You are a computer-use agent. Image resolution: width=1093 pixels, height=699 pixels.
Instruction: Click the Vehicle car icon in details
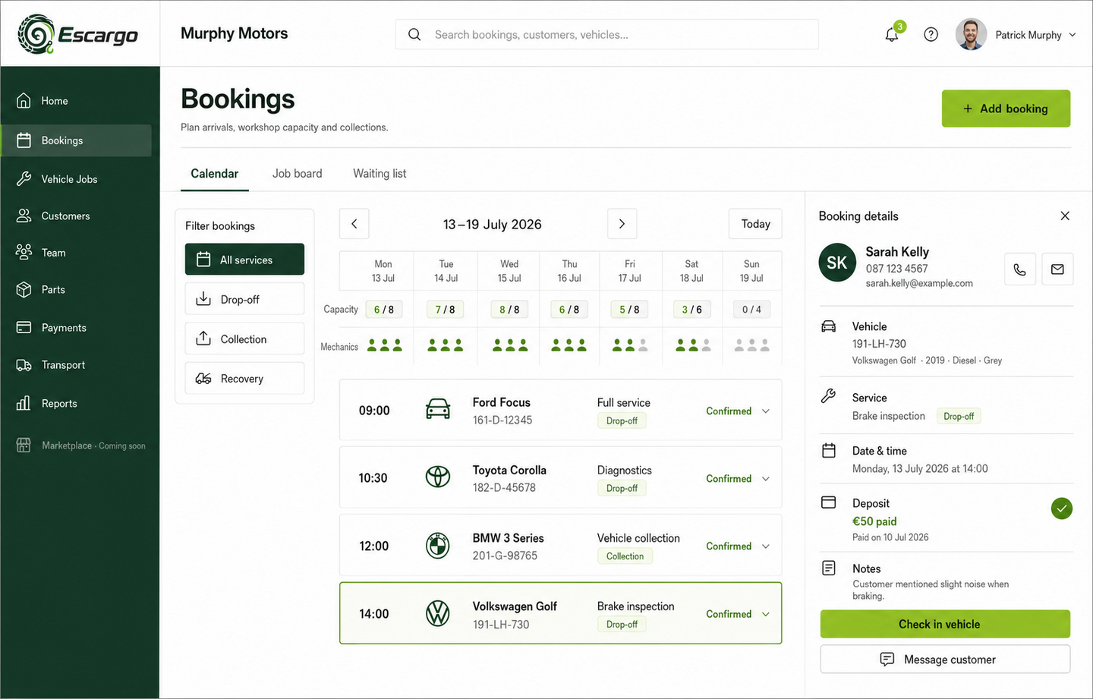829,326
